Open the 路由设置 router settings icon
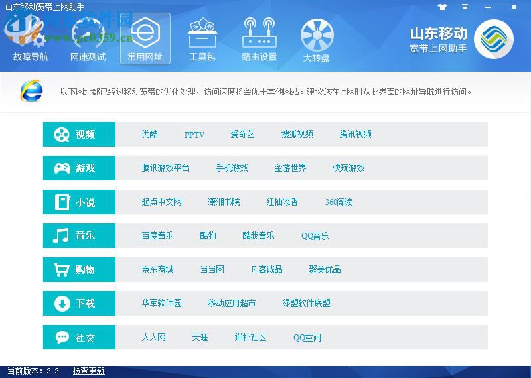Image resolution: width=531 pixels, height=378 pixels. 260,39
